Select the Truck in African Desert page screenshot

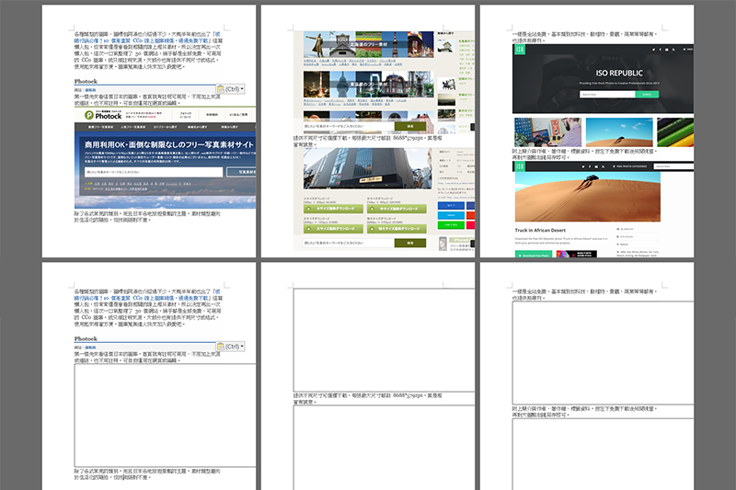(603, 209)
